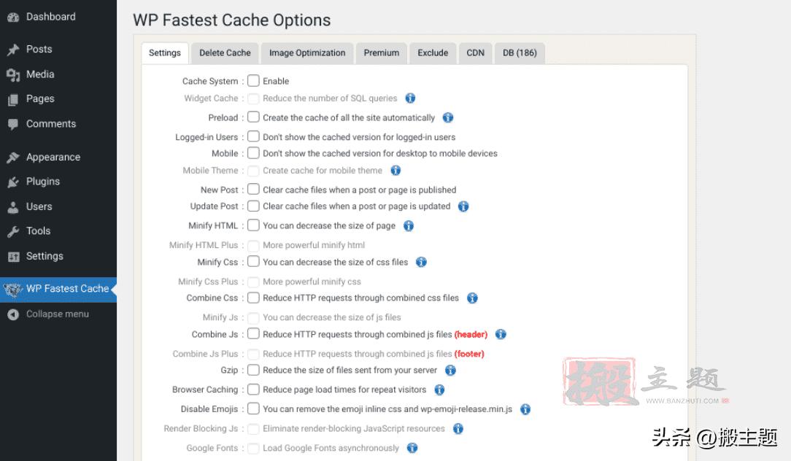Open the Image Optimization tab
The width and height of the screenshot is (791, 461).
[307, 53]
